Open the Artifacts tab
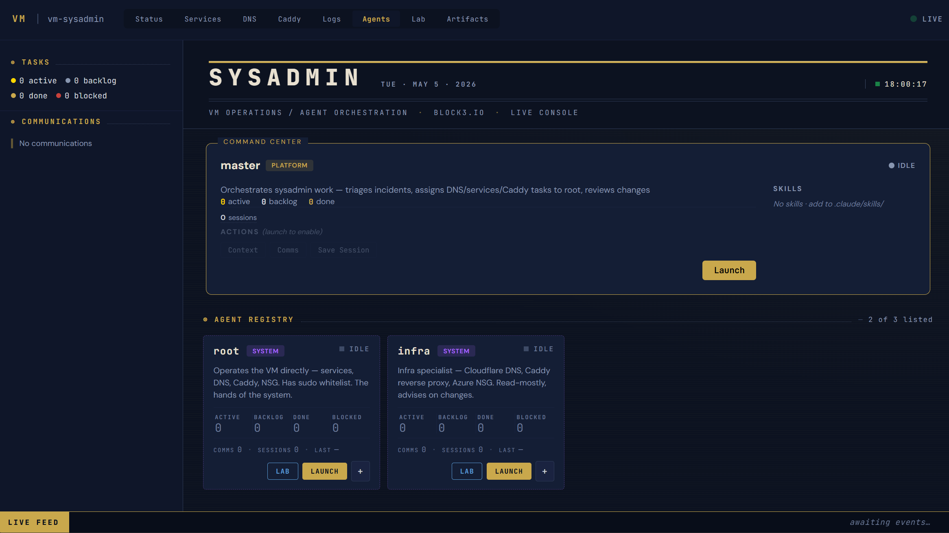Image resolution: width=949 pixels, height=533 pixels. (x=467, y=19)
